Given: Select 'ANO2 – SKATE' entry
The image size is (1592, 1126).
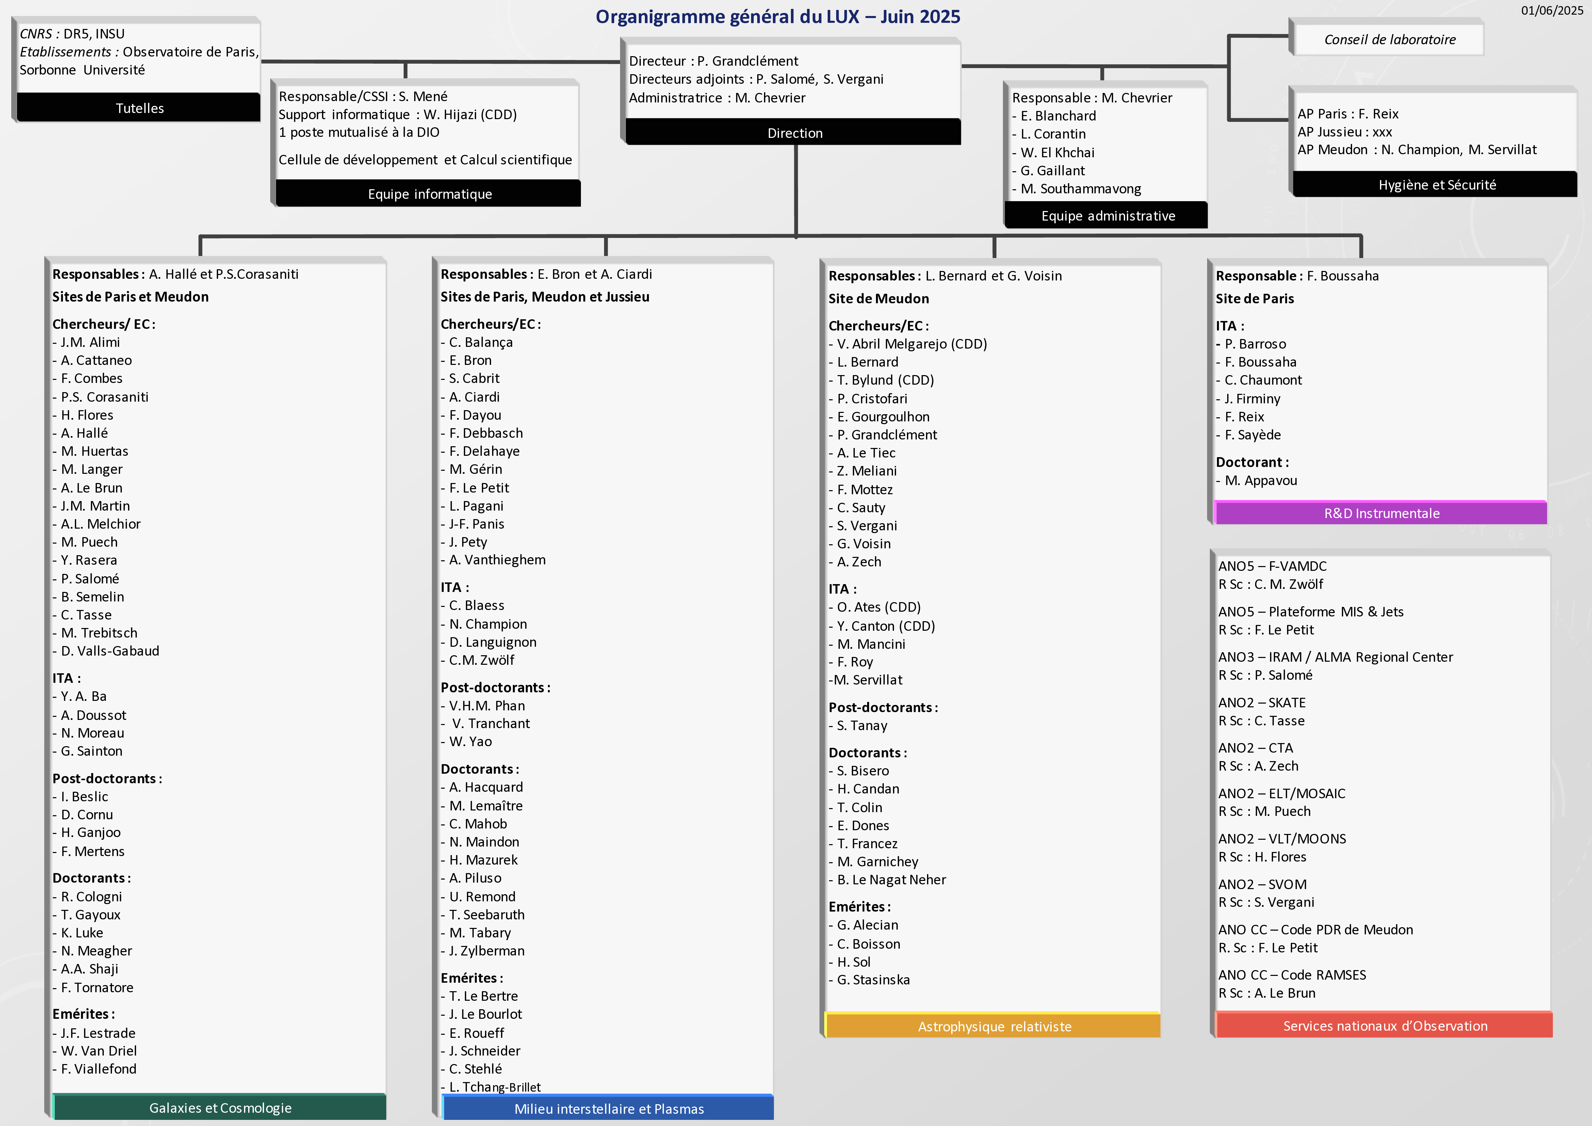Looking at the screenshot, I should pyautogui.click(x=1262, y=702).
